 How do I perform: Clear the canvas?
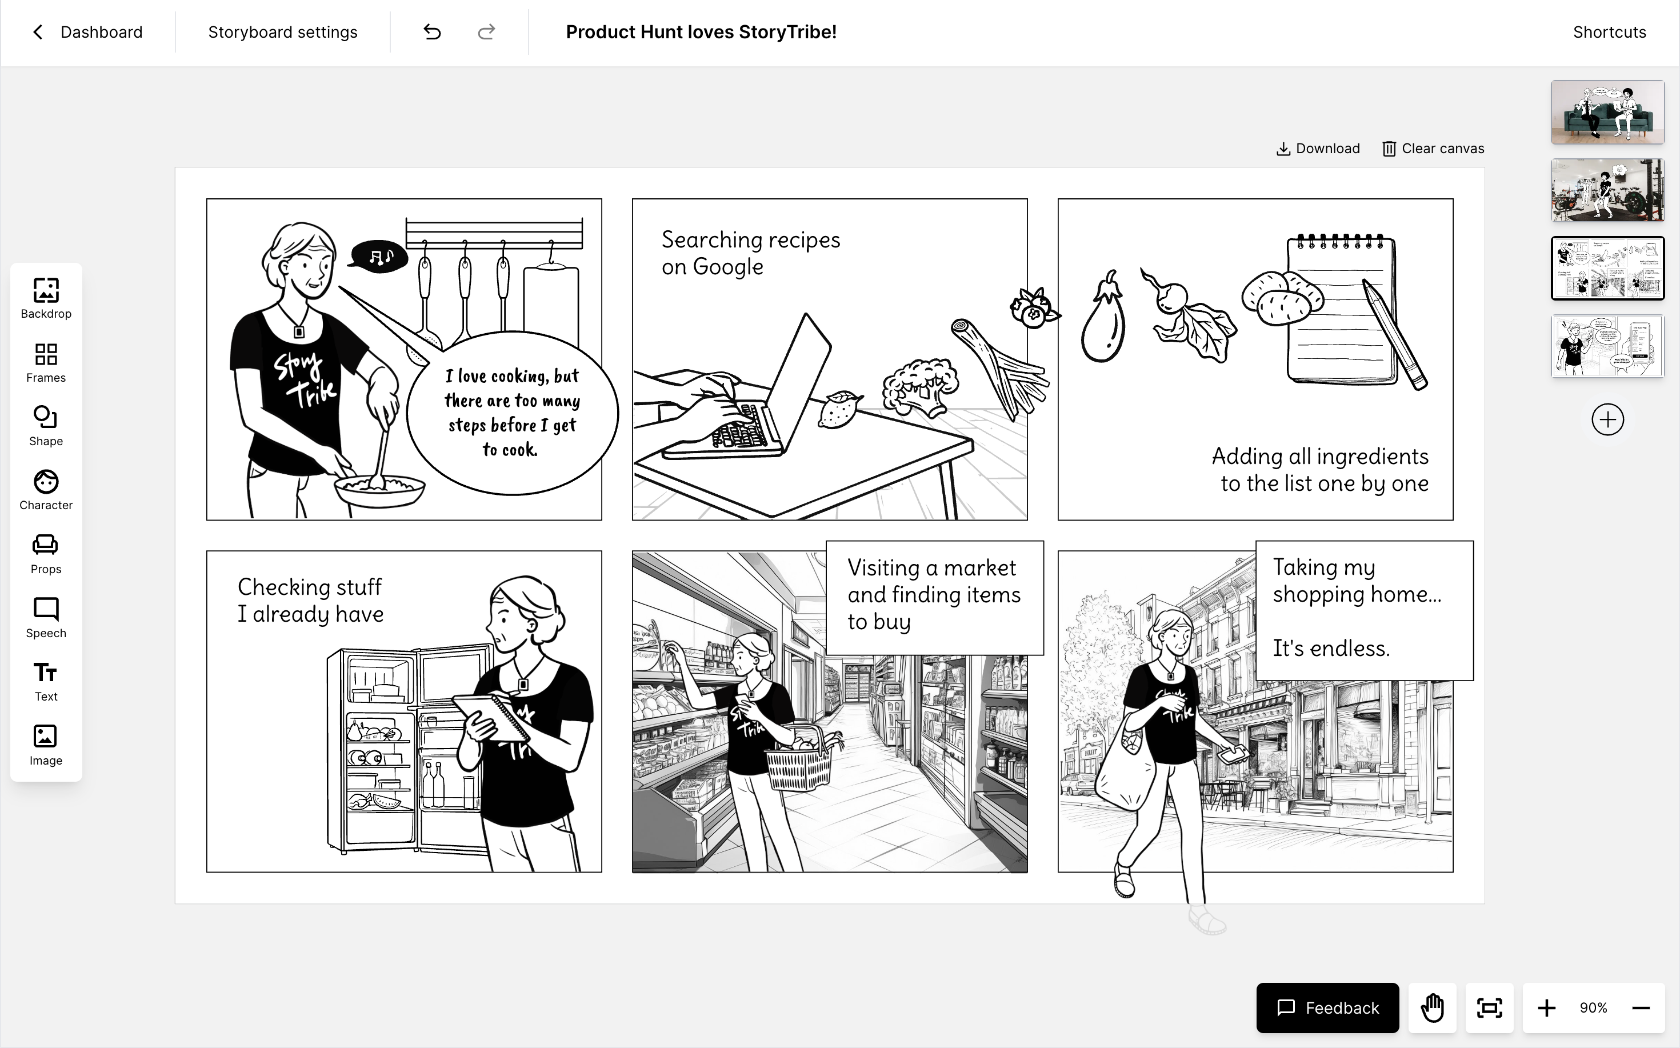click(1433, 149)
